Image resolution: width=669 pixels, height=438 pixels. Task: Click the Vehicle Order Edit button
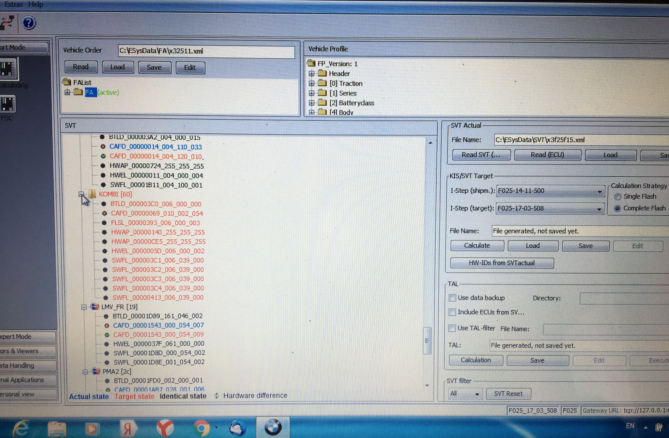coord(190,68)
